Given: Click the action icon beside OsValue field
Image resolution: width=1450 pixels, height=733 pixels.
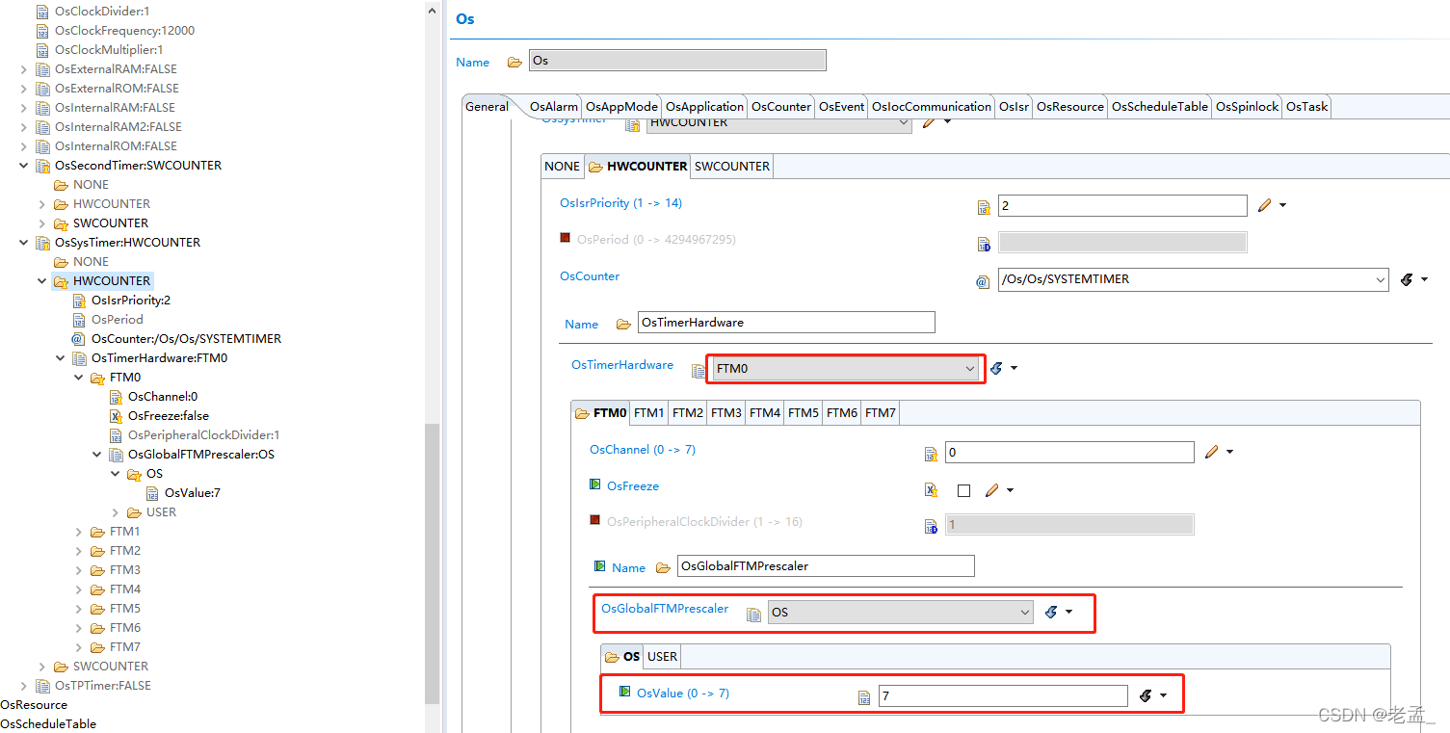Looking at the screenshot, I should [1146, 695].
